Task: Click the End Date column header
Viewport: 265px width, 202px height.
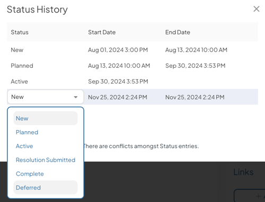Action: (x=178, y=32)
